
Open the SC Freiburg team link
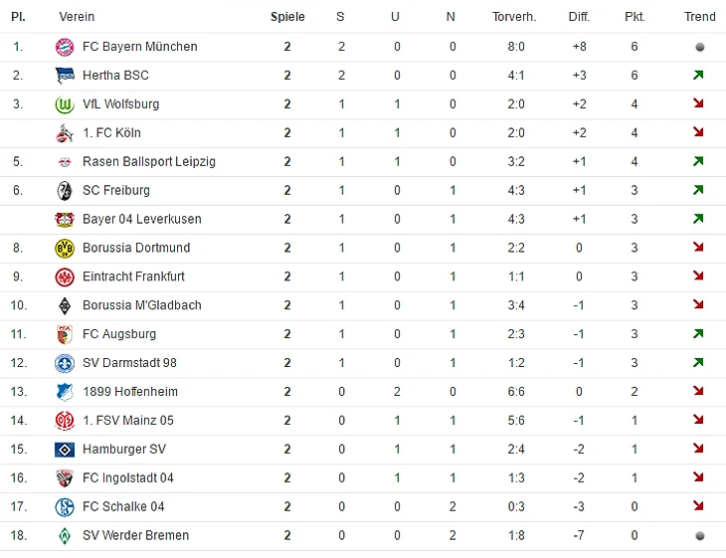(116, 190)
